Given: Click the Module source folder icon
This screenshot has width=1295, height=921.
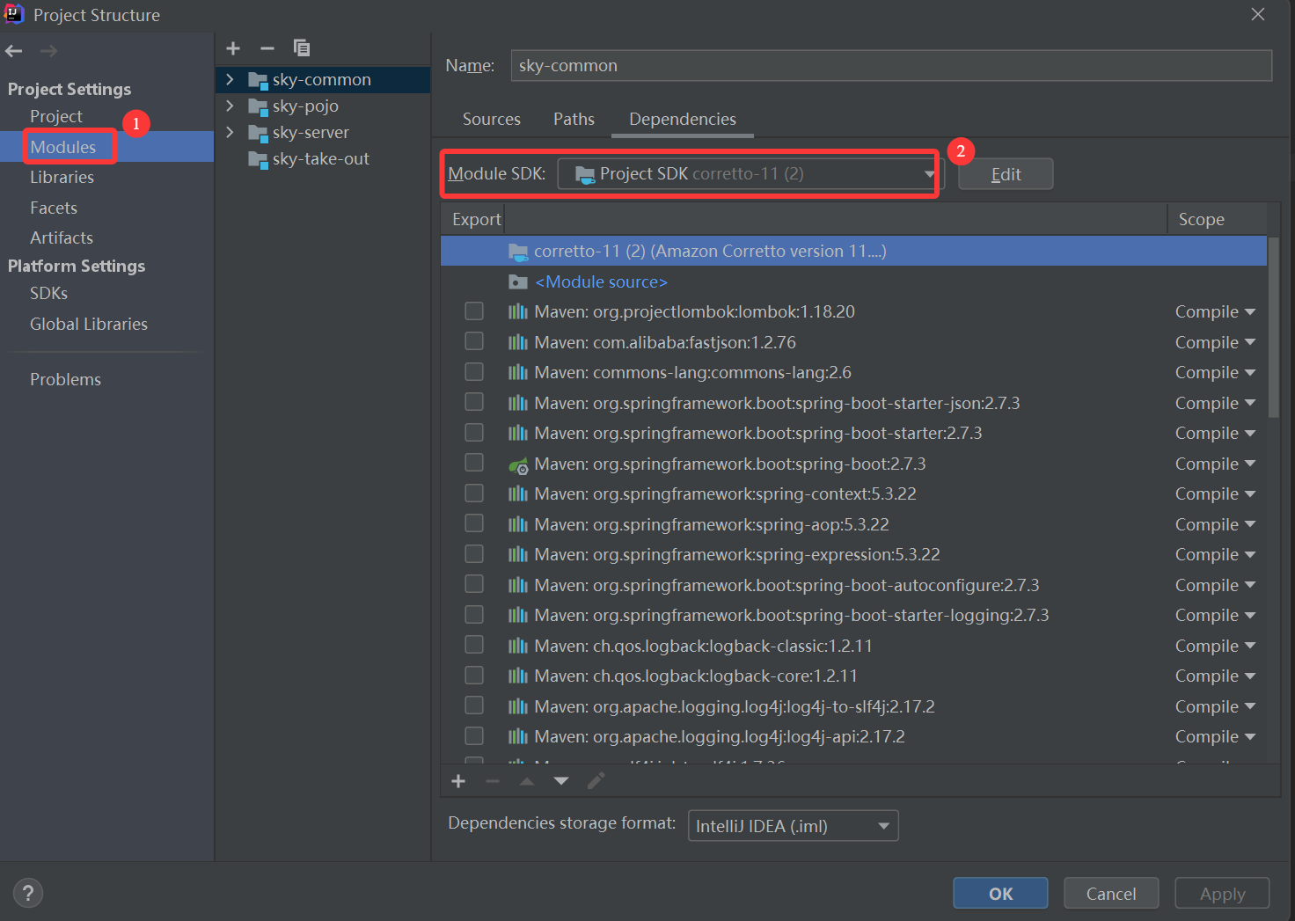Looking at the screenshot, I should pos(518,282).
